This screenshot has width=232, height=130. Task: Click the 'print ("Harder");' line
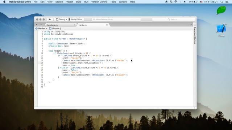72,58
